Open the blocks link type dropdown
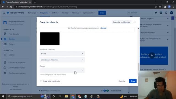The width and height of the screenshot is (176, 99). point(62,54)
